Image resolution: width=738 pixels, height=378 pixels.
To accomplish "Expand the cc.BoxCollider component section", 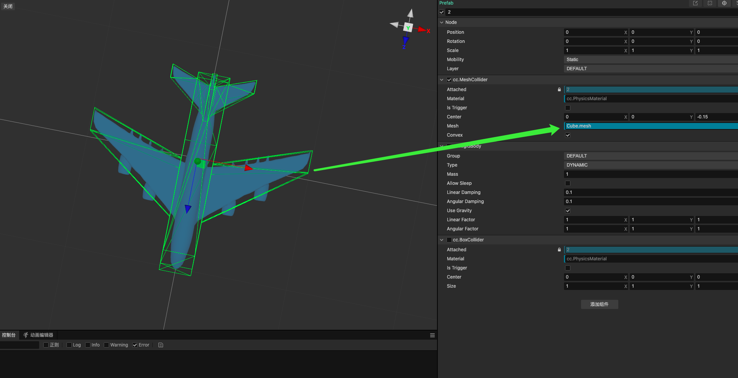I will 442,240.
